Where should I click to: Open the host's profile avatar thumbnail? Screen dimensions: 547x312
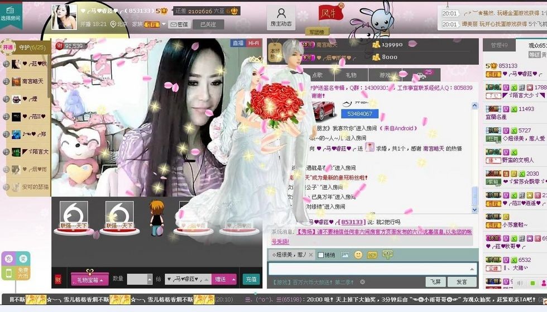tap(64, 17)
